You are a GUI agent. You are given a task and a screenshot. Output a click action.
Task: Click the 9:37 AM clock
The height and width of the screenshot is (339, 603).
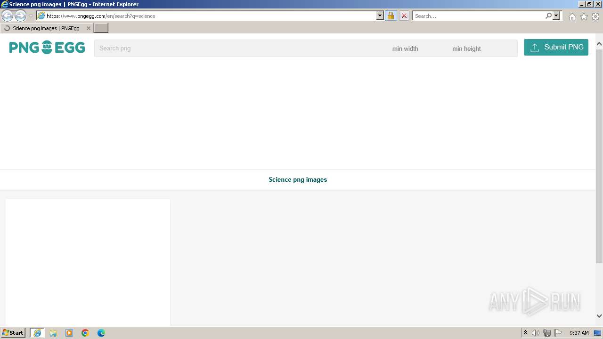pos(579,333)
